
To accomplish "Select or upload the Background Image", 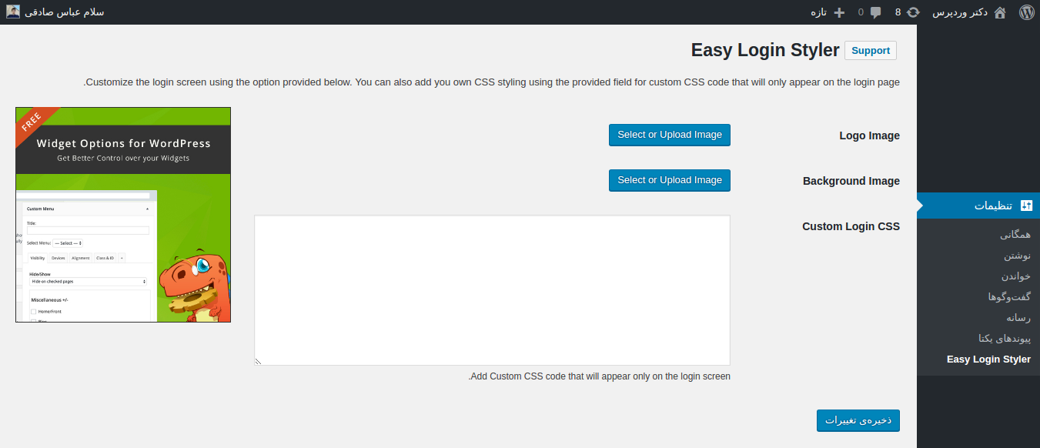I will [670, 180].
